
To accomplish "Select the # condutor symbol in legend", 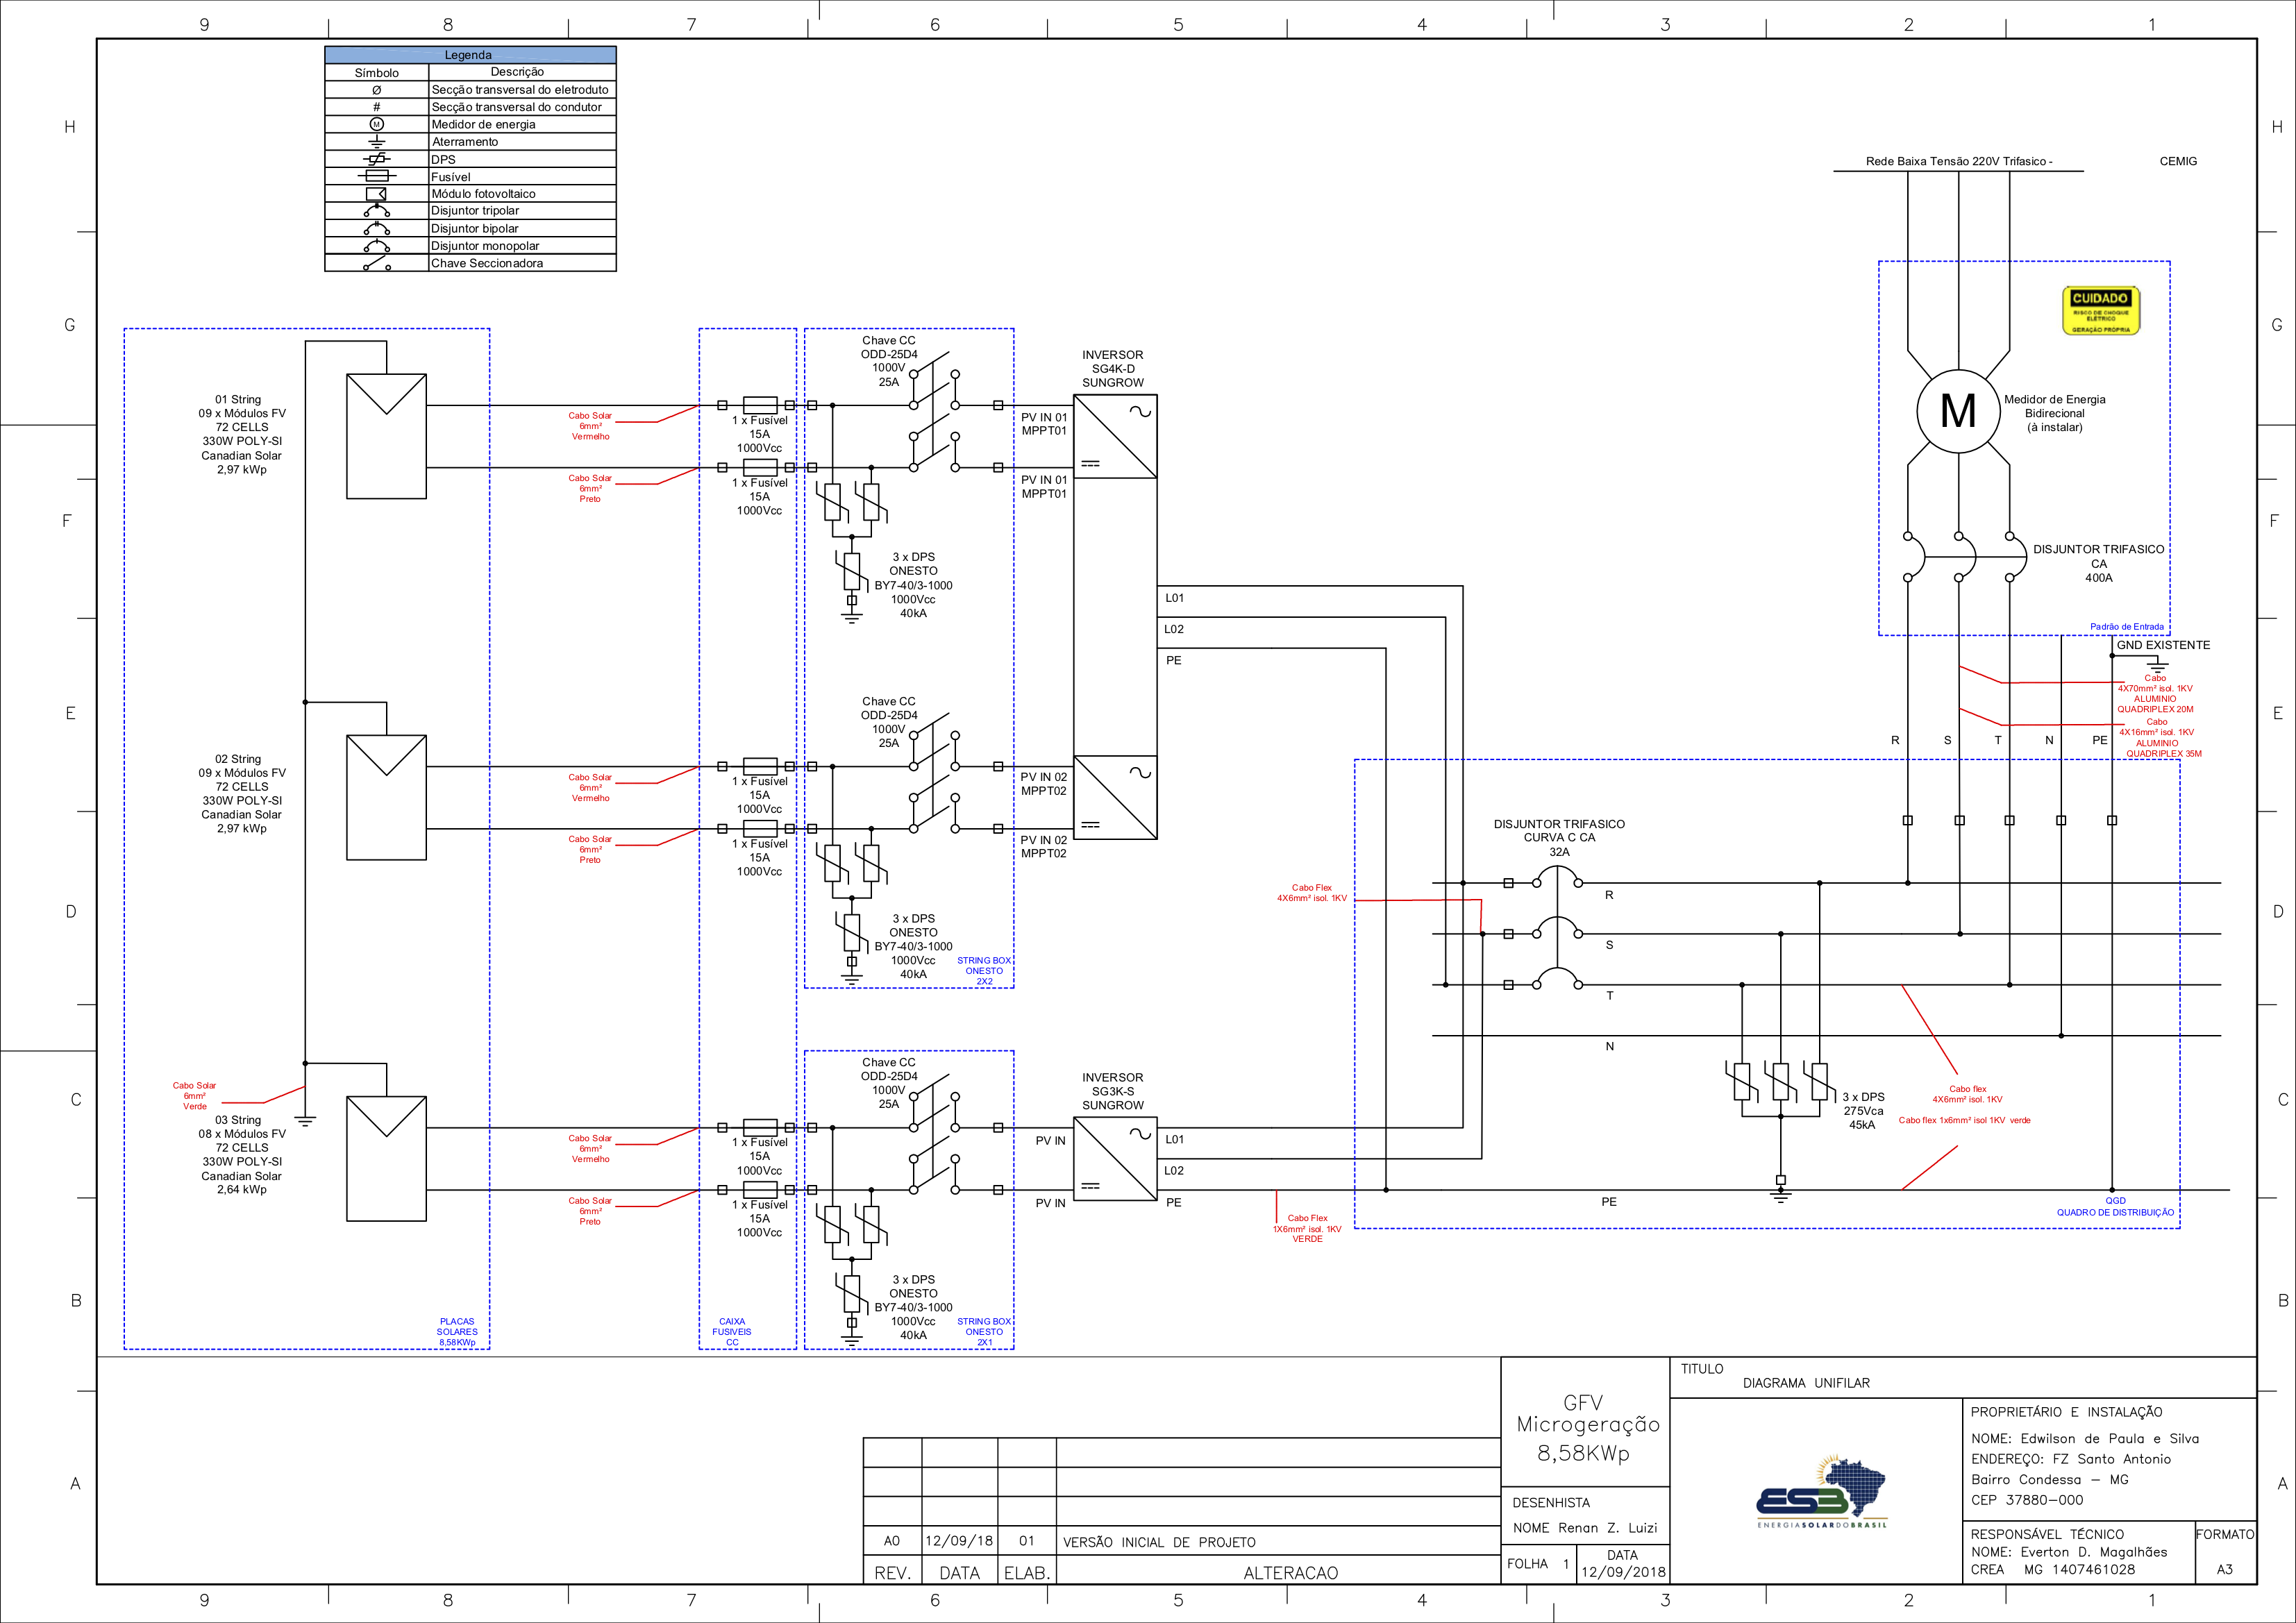I will [x=376, y=107].
